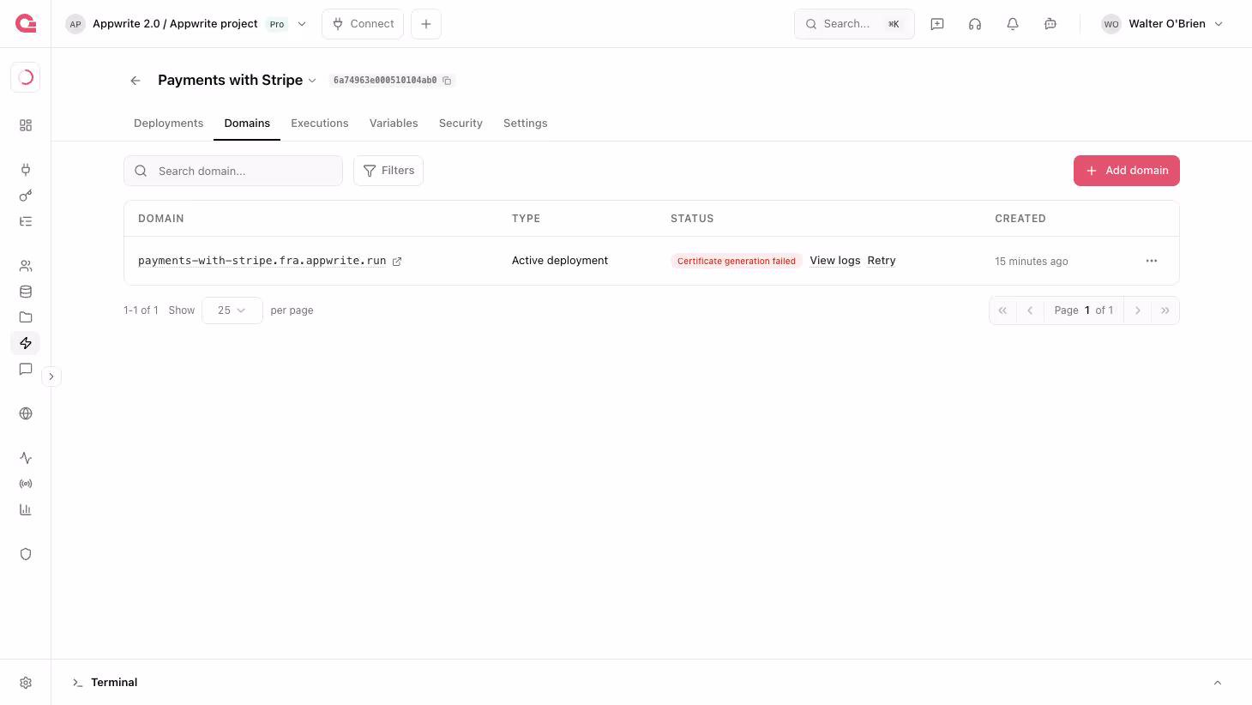Open the three-dot menu for the domain row

pyautogui.click(x=1152, y=261)
